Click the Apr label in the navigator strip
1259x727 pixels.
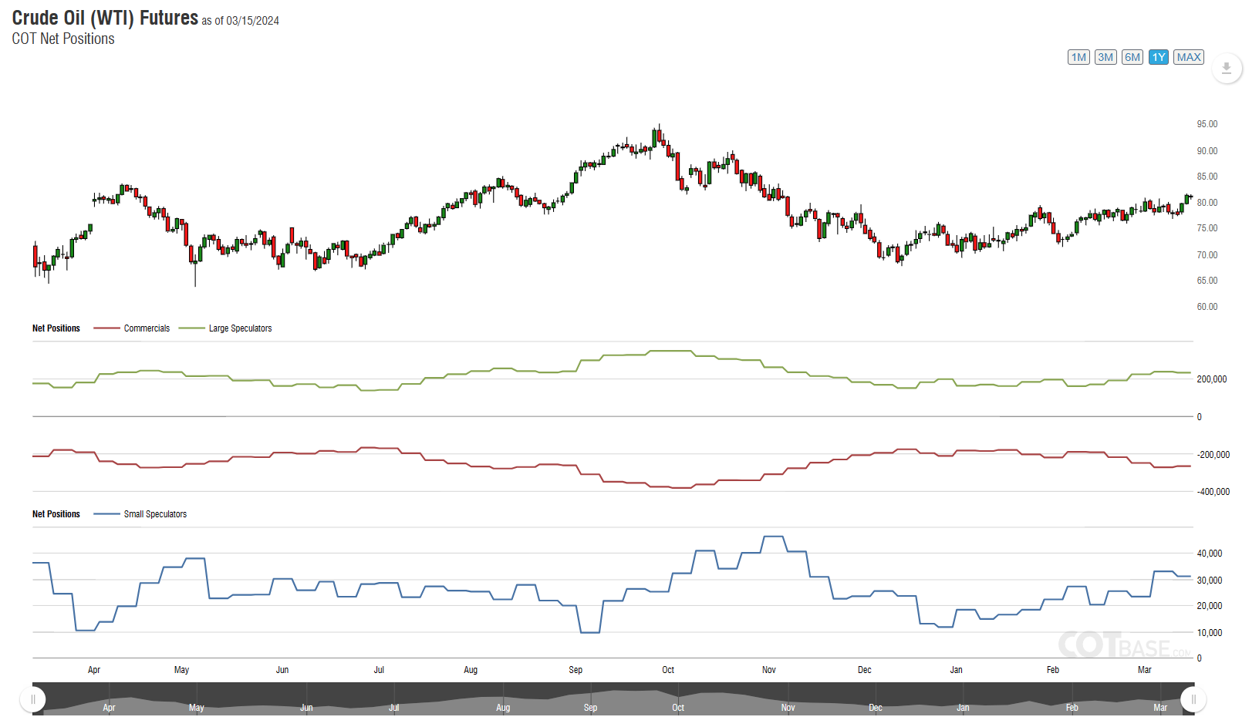110,708
